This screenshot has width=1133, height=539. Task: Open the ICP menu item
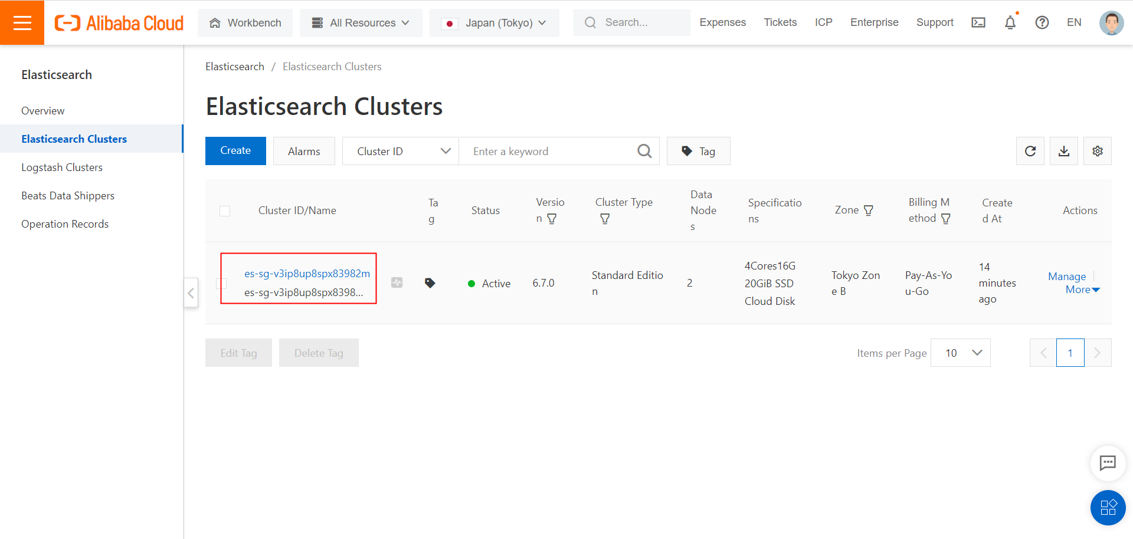(823, 22)
